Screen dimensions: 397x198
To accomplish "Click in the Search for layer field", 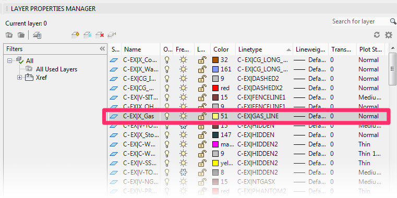I will tap(360, 21).
